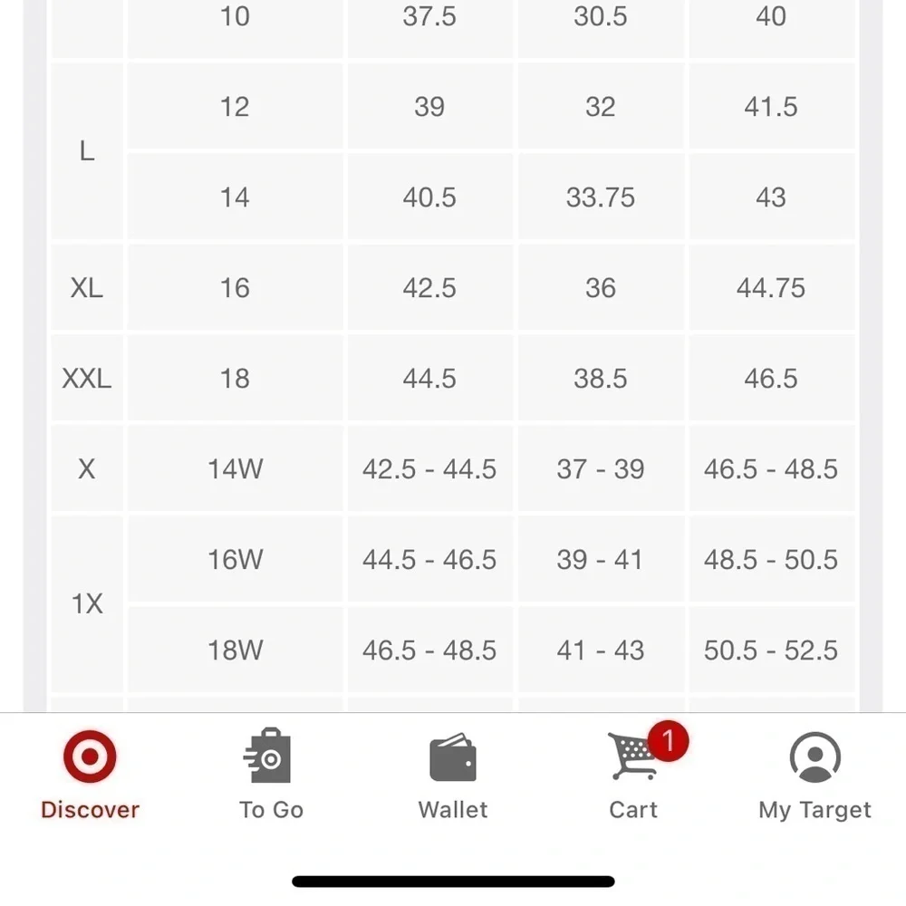Tap the 33.75 waist measurement cell

601,197
